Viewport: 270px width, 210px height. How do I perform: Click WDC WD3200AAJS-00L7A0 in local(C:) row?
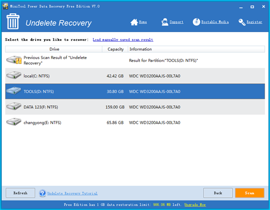pos(154,76)
